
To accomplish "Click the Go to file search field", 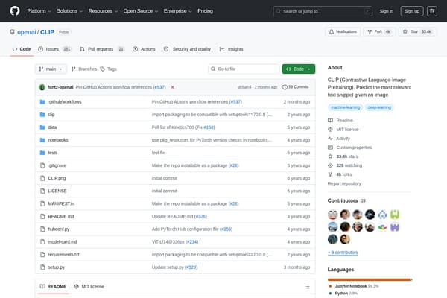I will [244, 69].
